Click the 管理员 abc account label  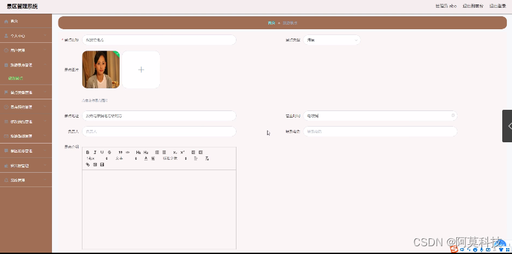[446, 6]
